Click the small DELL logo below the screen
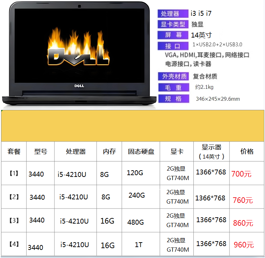Screen dimensions: 265x258 79,86
